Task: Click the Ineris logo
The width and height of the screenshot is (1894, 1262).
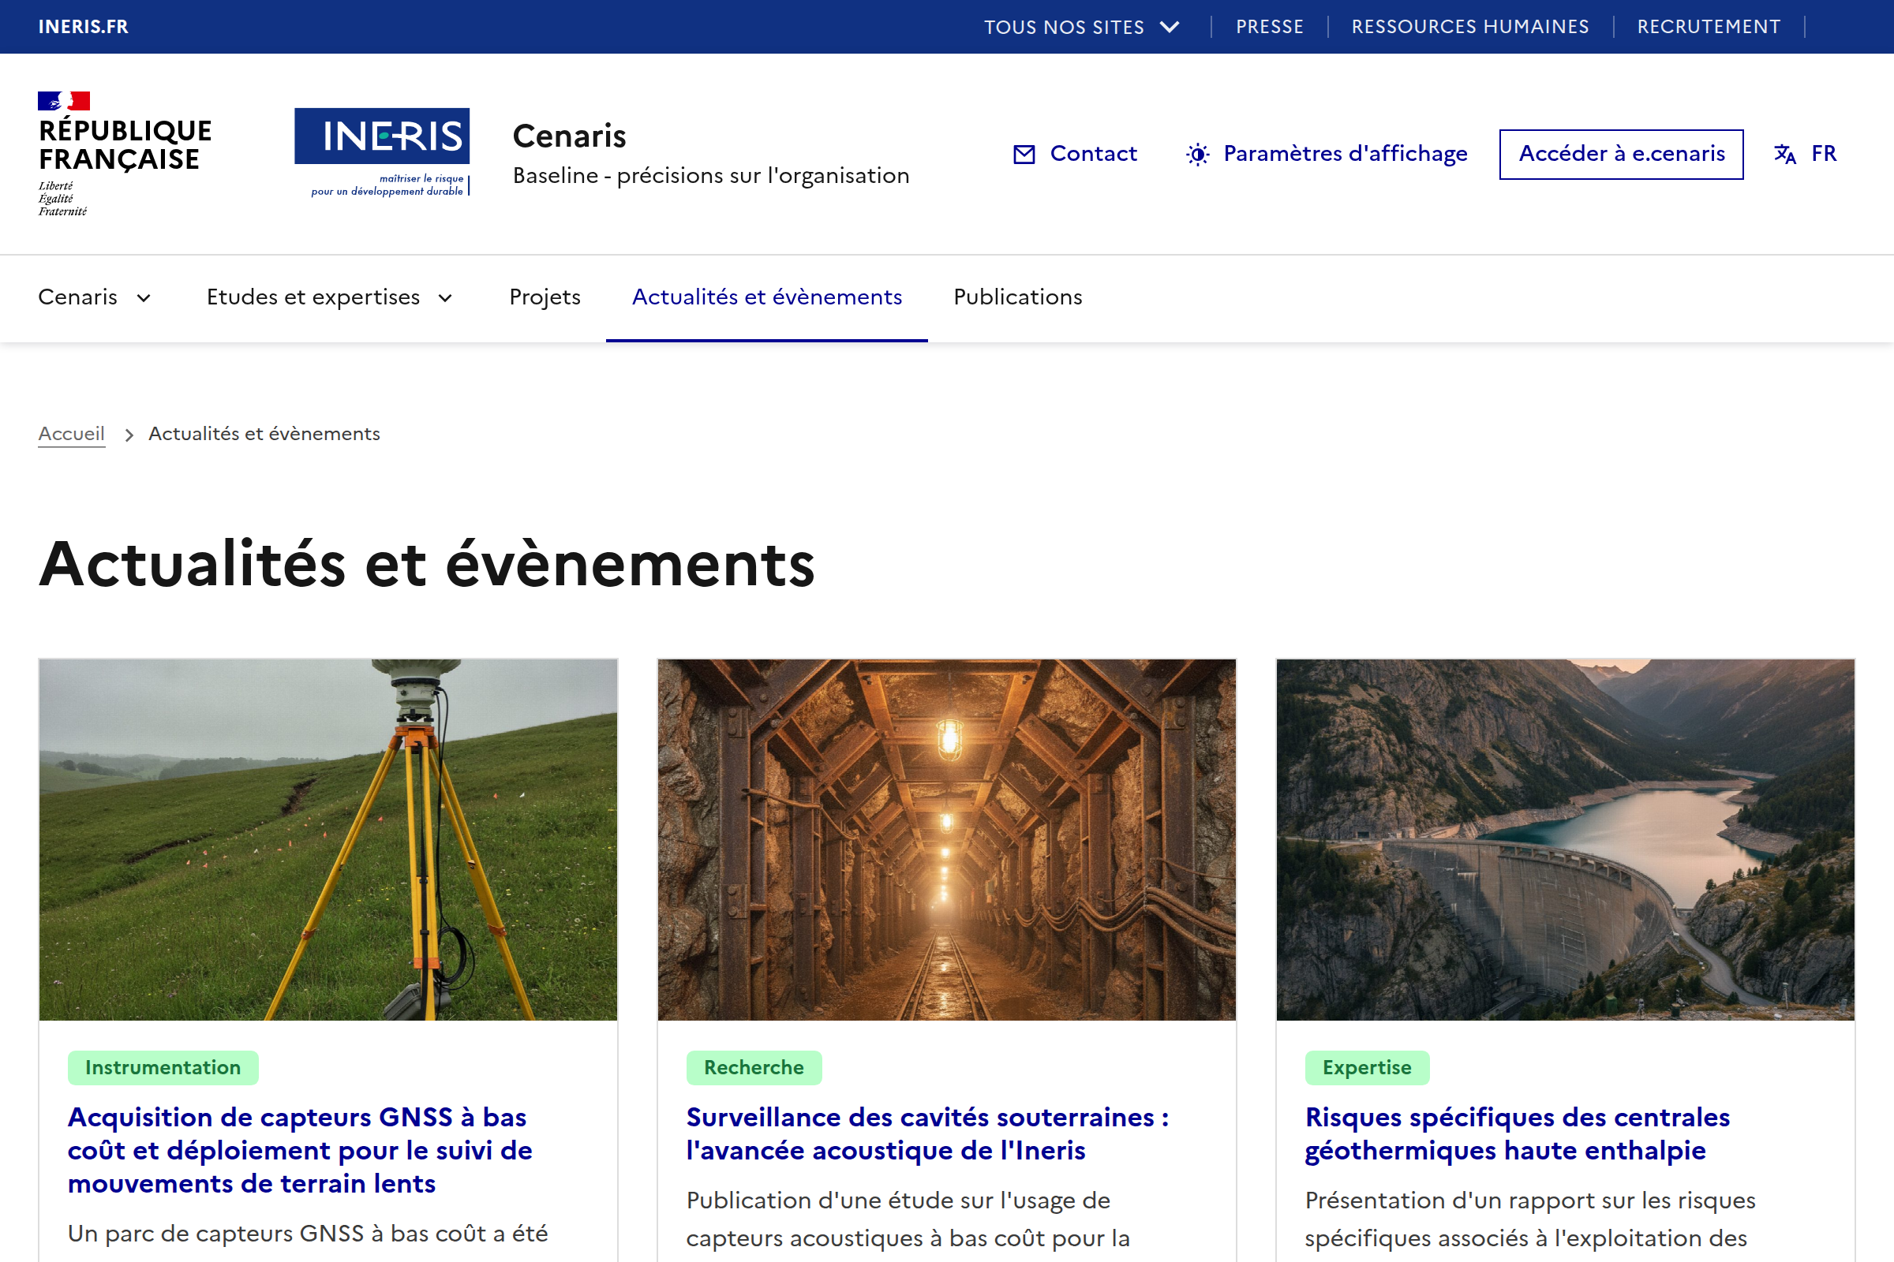Action: (x=383, y=152)
